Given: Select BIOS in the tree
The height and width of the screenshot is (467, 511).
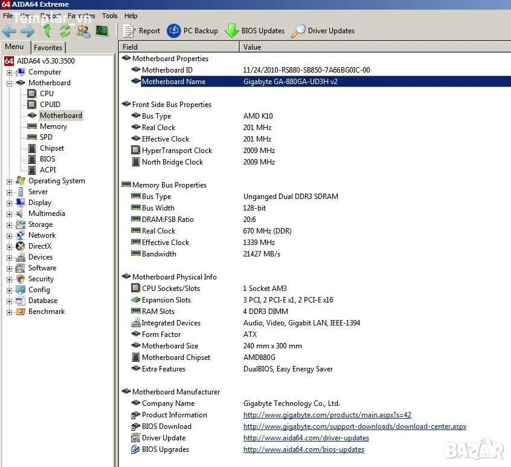Looking at the screenshot, I should point(47,159).
